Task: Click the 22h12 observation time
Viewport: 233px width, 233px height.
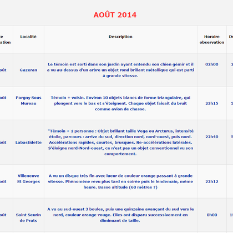Action: tap(212, 181)
